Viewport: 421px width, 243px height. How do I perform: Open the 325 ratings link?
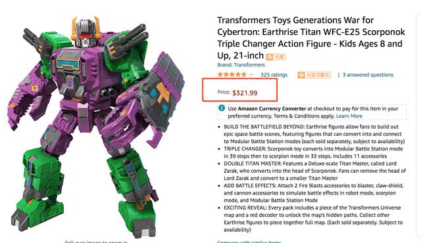click(274, 75)
